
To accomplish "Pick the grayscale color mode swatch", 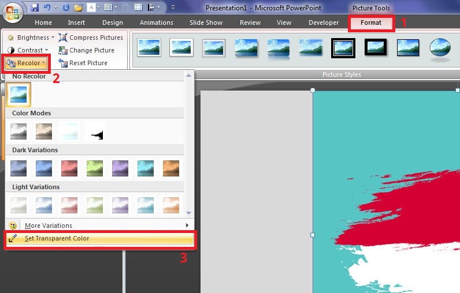I will click(20, 132).
